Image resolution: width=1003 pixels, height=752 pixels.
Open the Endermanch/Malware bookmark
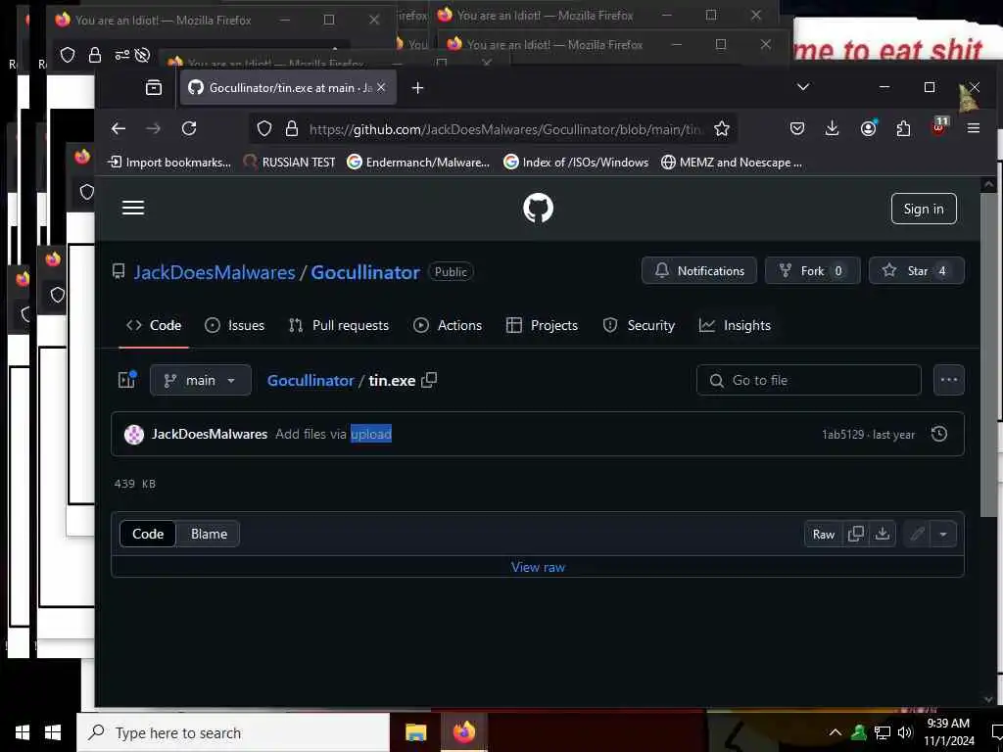418,163
